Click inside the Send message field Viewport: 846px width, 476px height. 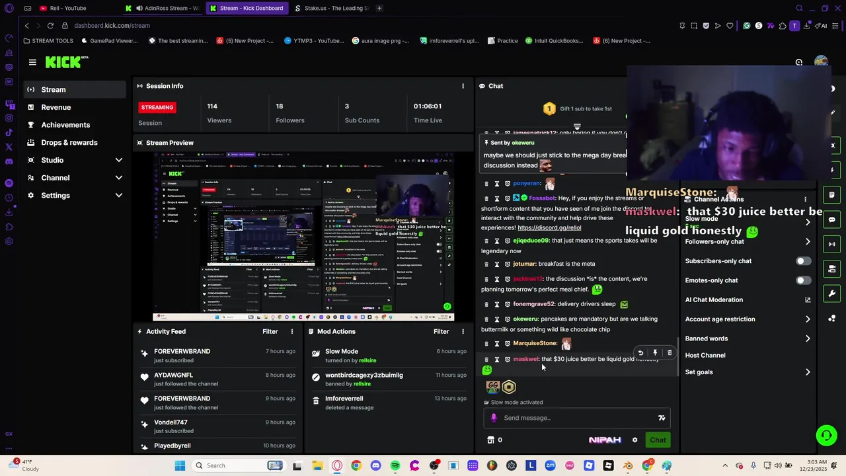[576, 418]
